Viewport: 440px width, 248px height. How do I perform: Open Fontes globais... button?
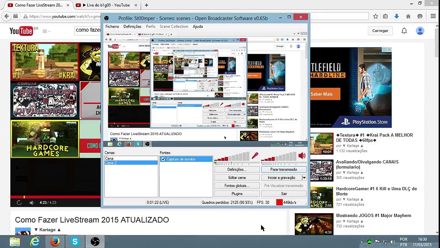click(x=237, y=186)
